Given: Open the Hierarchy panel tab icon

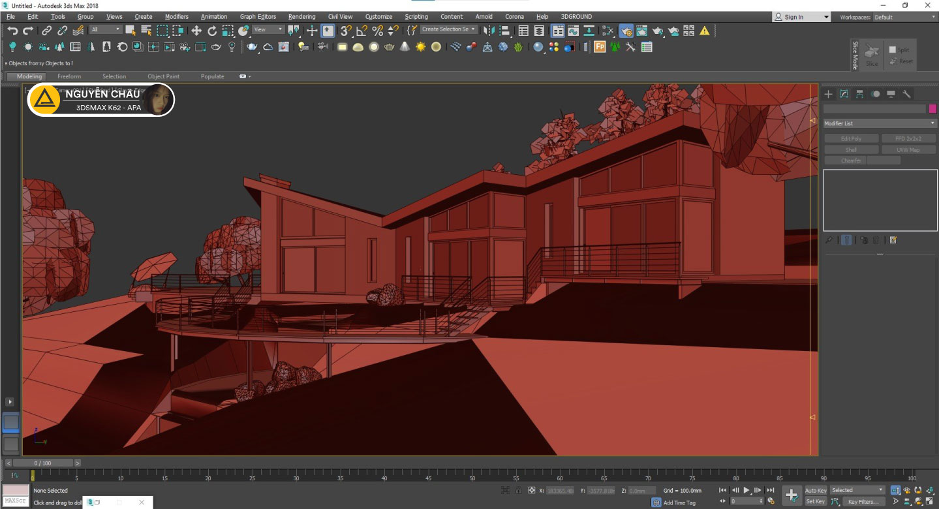Looking at the screenshot, I should pyautogui.click(x=859, y=94).
